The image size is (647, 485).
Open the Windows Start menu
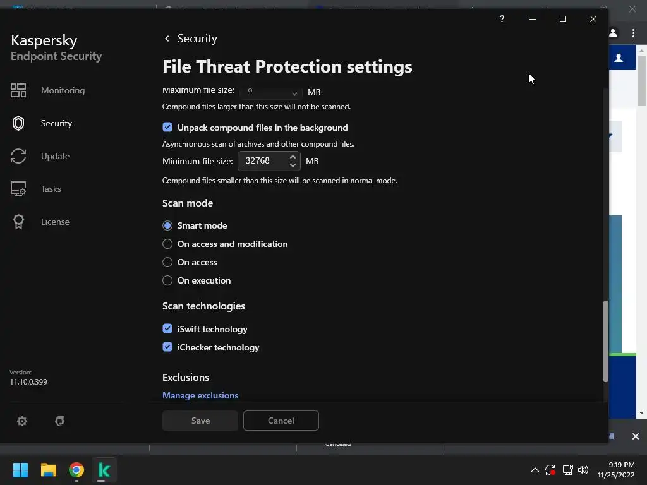[x=20, y=470]
